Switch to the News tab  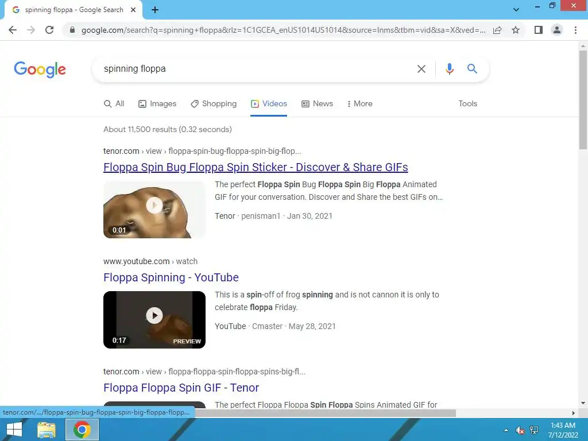click(x=317, y=104)
